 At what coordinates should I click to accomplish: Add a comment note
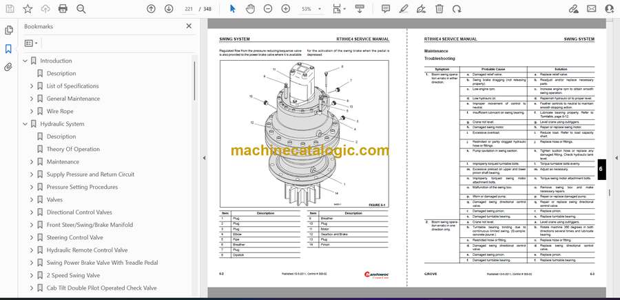coord(386,9)
